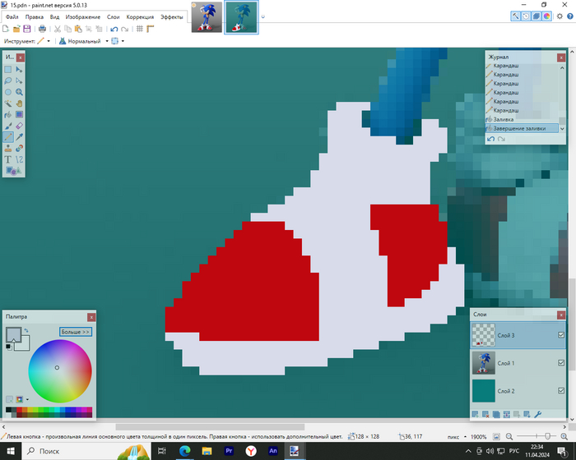Viewport: 576px width, 460px height.
Task: Select the Recolor tool
Action: pyautogui.click(x=19, y=148)
